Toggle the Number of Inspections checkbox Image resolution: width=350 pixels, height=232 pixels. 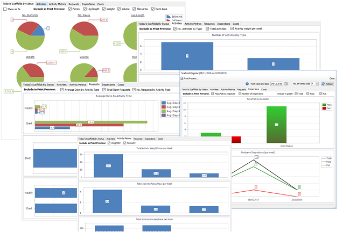click(x=240, y=94)
